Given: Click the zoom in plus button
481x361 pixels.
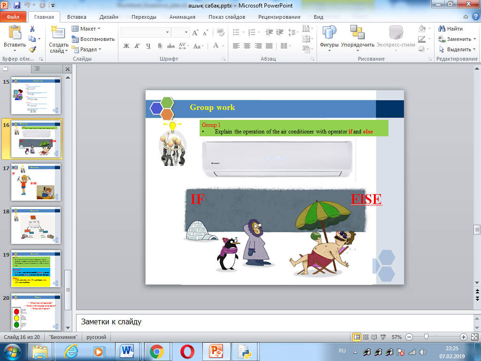Looking at the screenshot, I should (x=464, y=337).
